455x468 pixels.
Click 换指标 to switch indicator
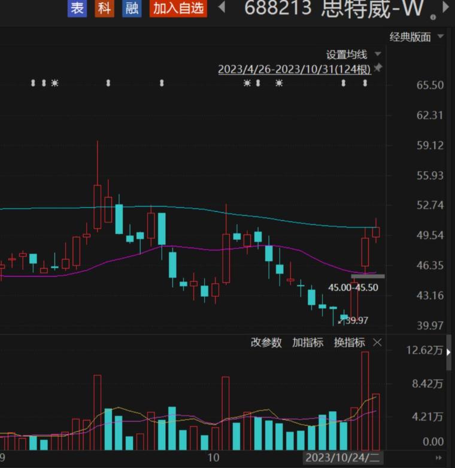click(349, 342)
